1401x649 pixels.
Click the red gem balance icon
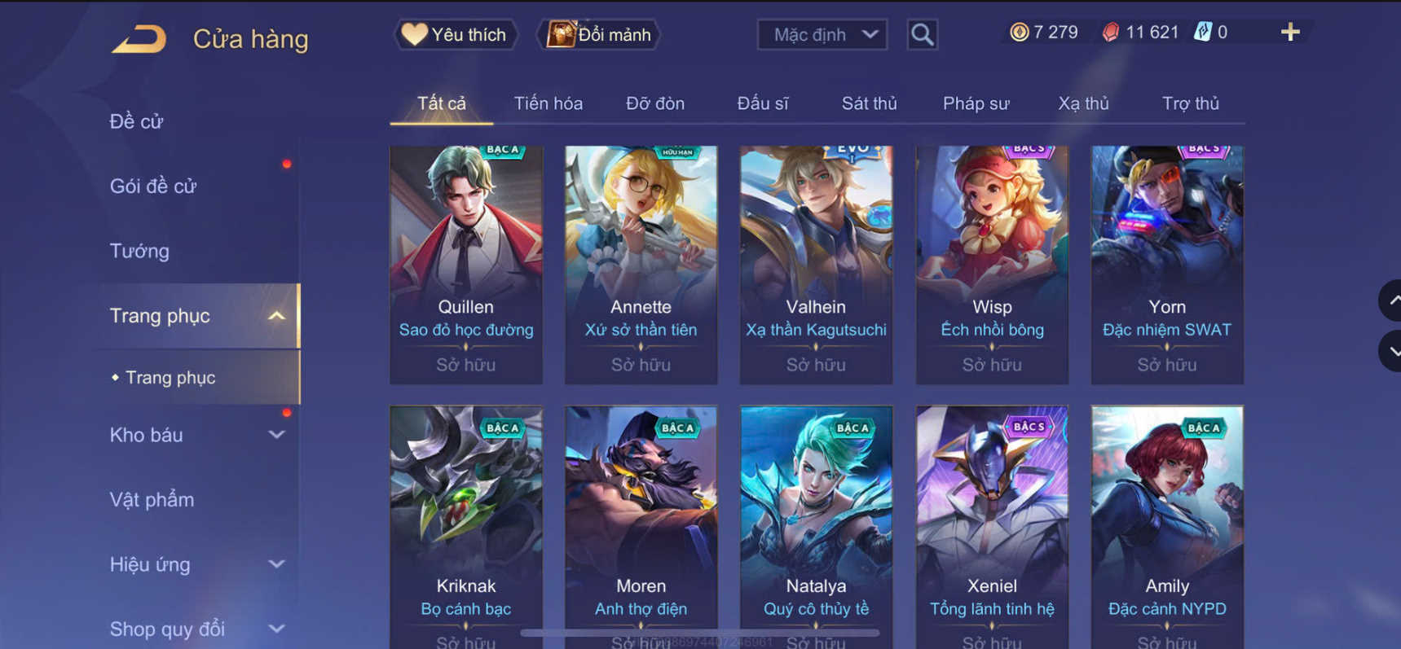point(1110,33)
